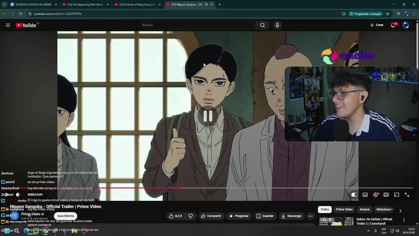Close the Nippon Sangoku browser tab
419x236 pixels.
[212, 5]
